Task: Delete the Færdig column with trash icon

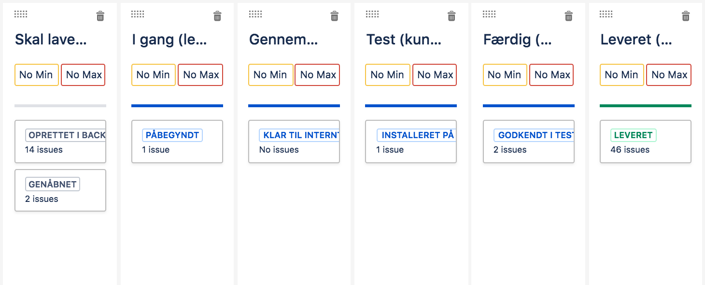Action: click(569, 16)
